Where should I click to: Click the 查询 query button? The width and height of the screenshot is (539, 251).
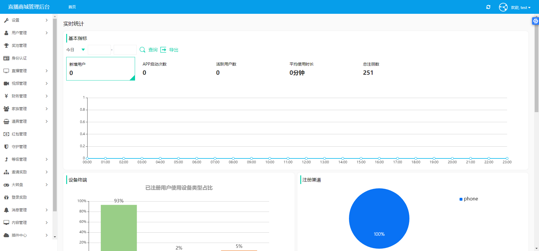[153, 50]
